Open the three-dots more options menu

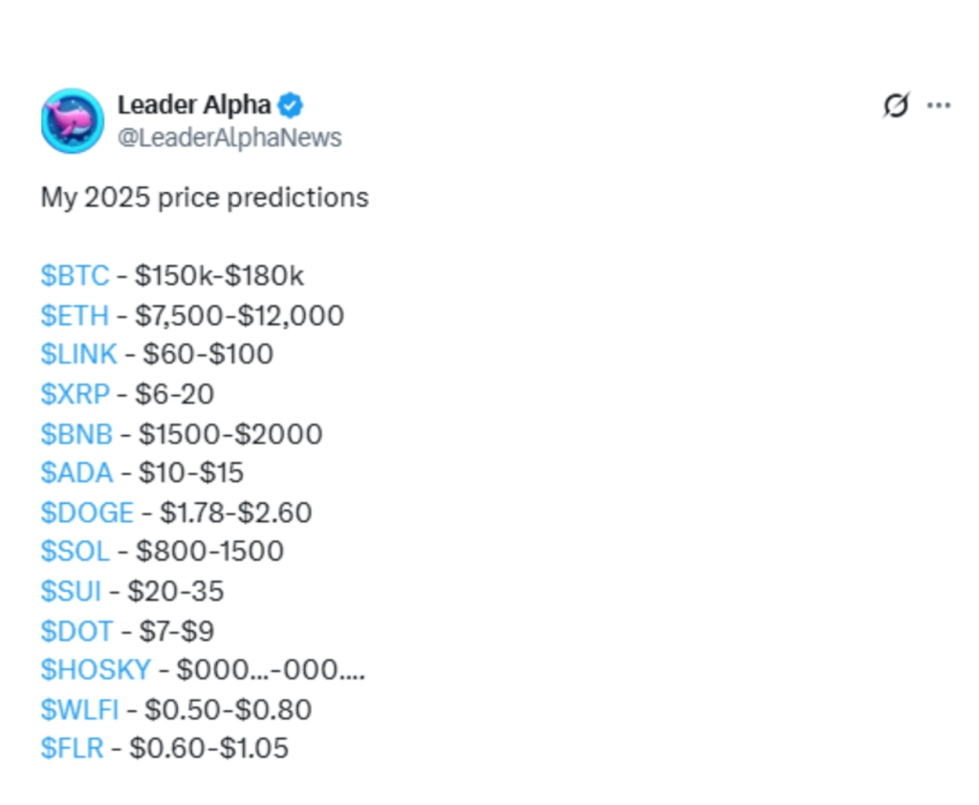pyautogui.click(x=939, y=105)
